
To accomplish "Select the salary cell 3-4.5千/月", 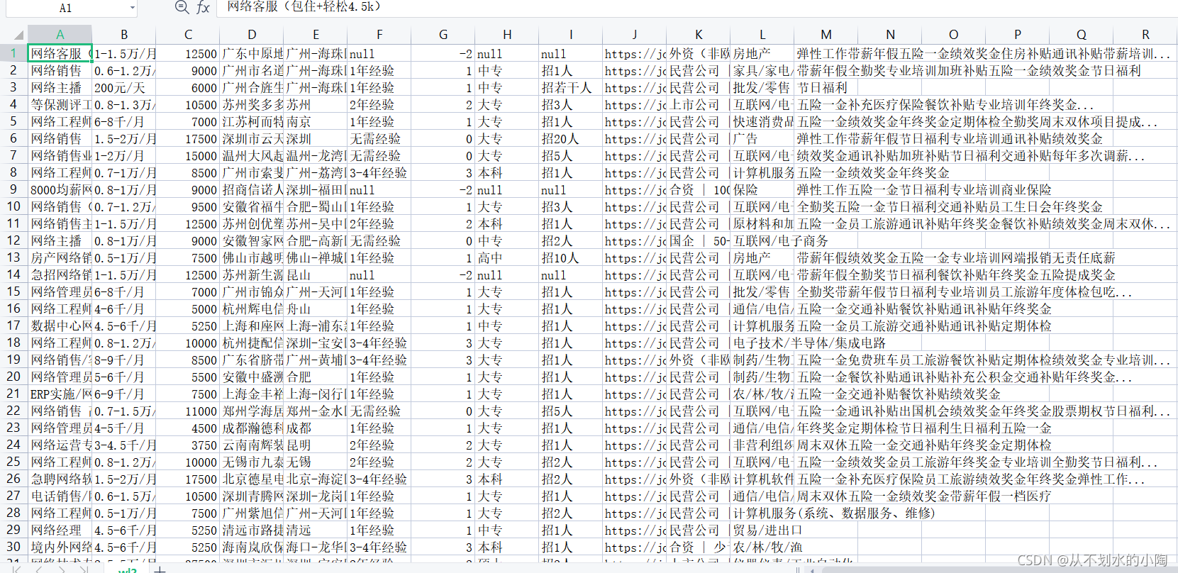I will 124,445.
